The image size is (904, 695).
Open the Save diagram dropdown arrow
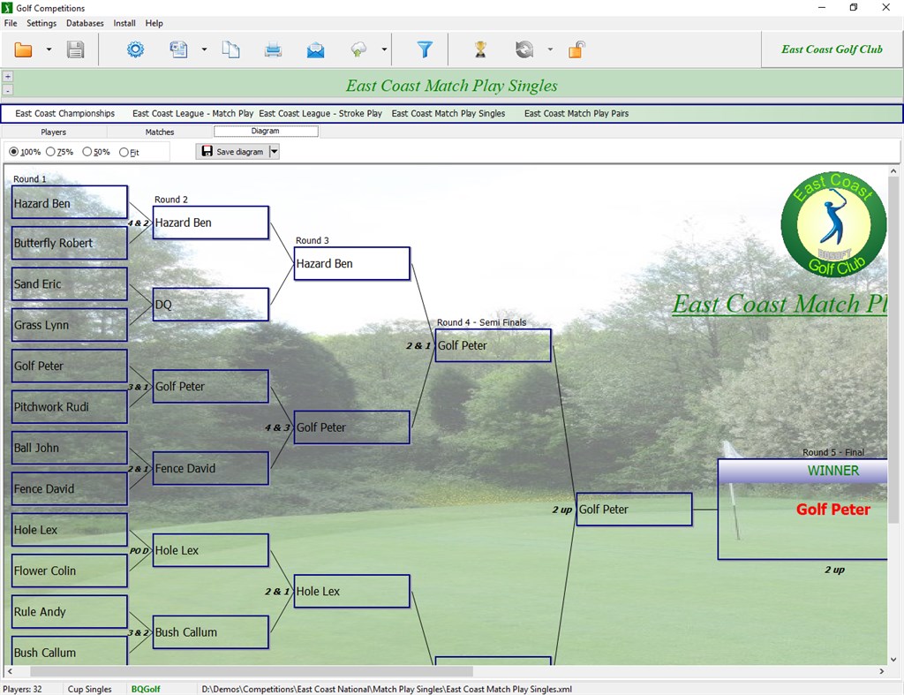(x=274, y=151)
